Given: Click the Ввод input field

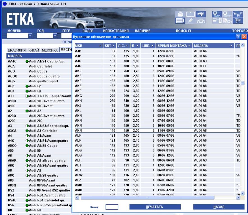Looking at the screenshot, I should (112, 207).
